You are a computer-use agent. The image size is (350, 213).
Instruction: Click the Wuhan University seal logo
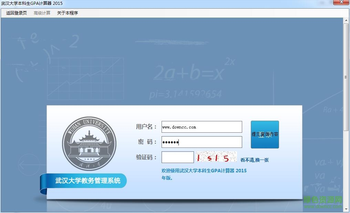click(89, 142)
